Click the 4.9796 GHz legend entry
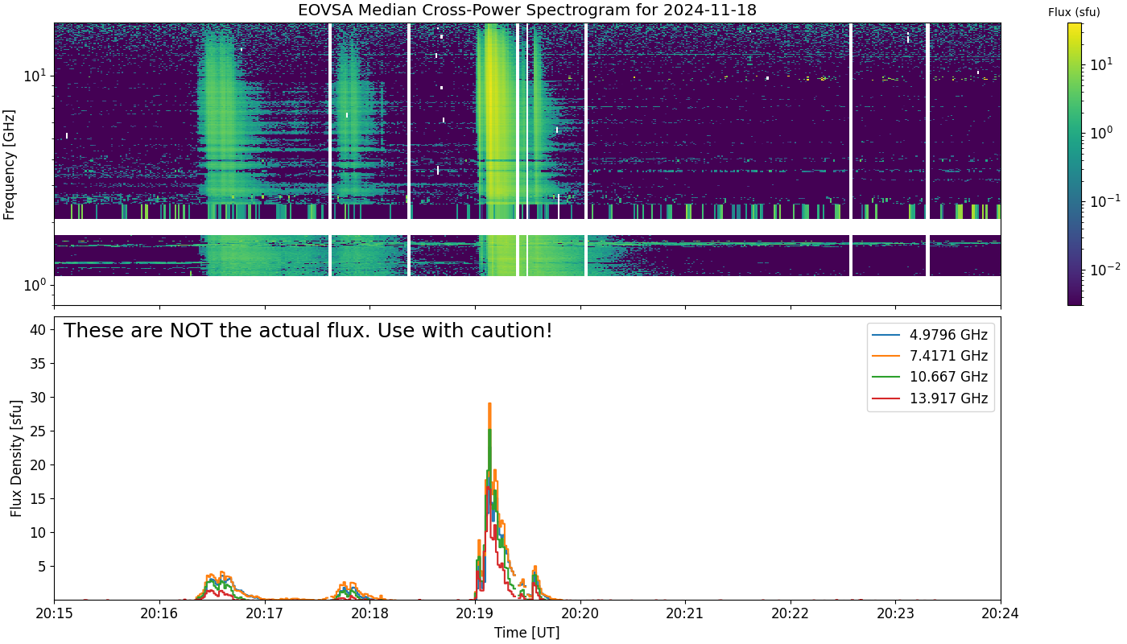Screen dimensions: 1127x644 pos(931,335)
